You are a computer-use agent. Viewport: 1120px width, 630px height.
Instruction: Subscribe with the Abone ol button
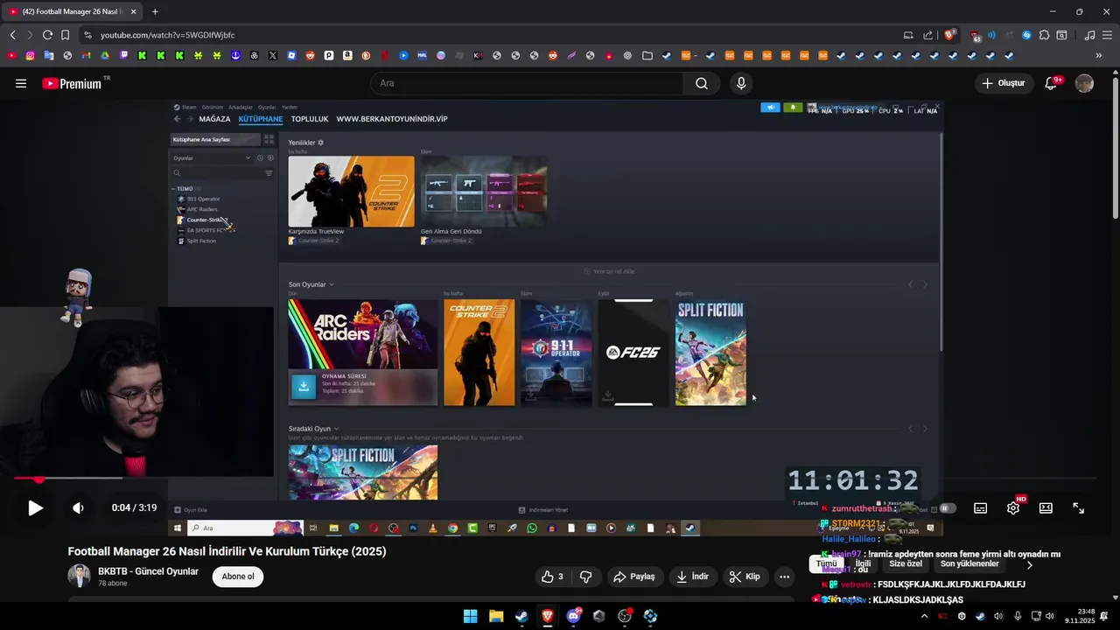238,577
